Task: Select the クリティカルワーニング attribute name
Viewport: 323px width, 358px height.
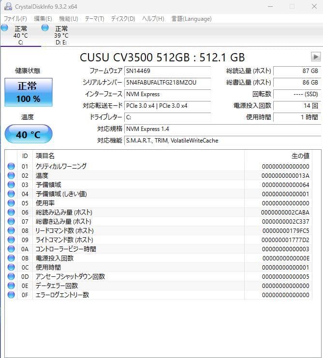Action: [x=61, y=166]
